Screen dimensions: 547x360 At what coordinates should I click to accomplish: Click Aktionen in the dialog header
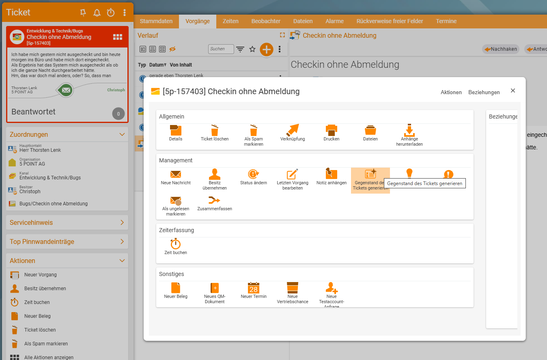click(451, 92)
